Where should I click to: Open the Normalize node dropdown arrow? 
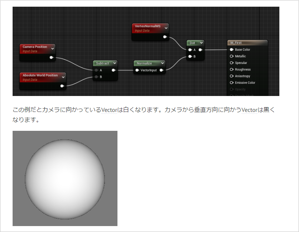pyautogui.click(x=162, y=63)
